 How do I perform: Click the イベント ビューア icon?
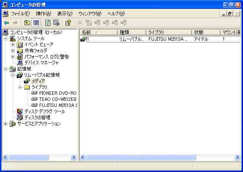(x=20, y=45)
